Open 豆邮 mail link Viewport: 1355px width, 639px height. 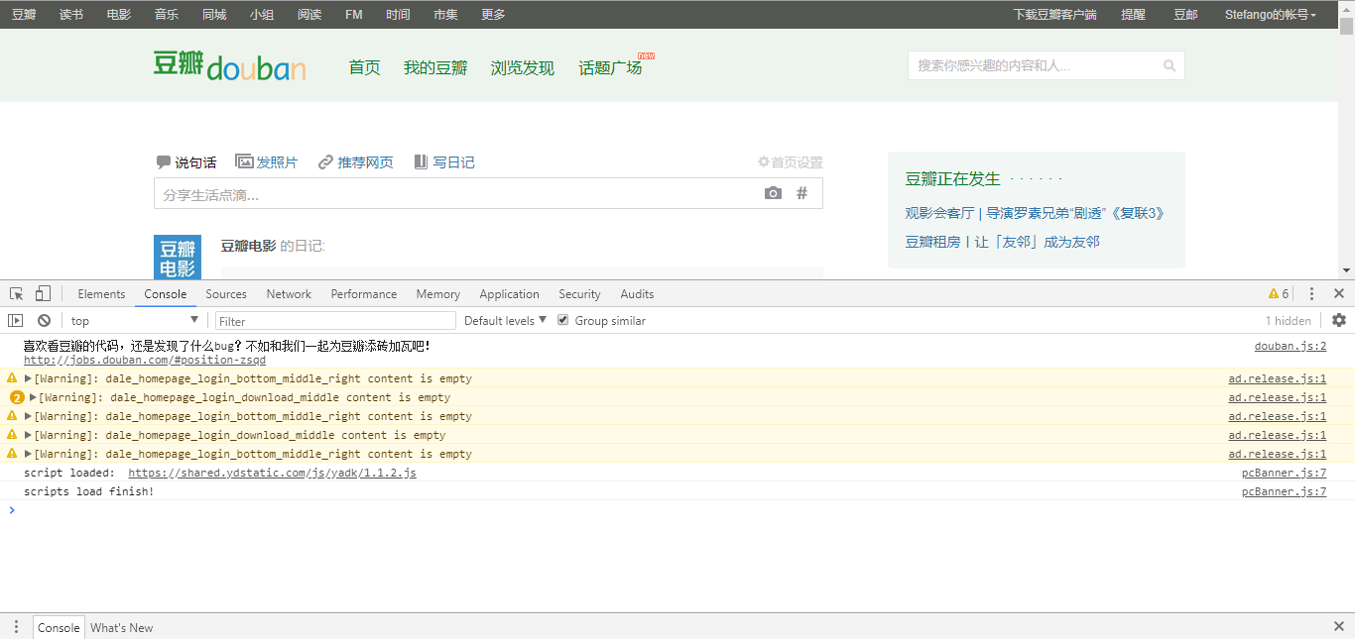(x=1185, y=15)
